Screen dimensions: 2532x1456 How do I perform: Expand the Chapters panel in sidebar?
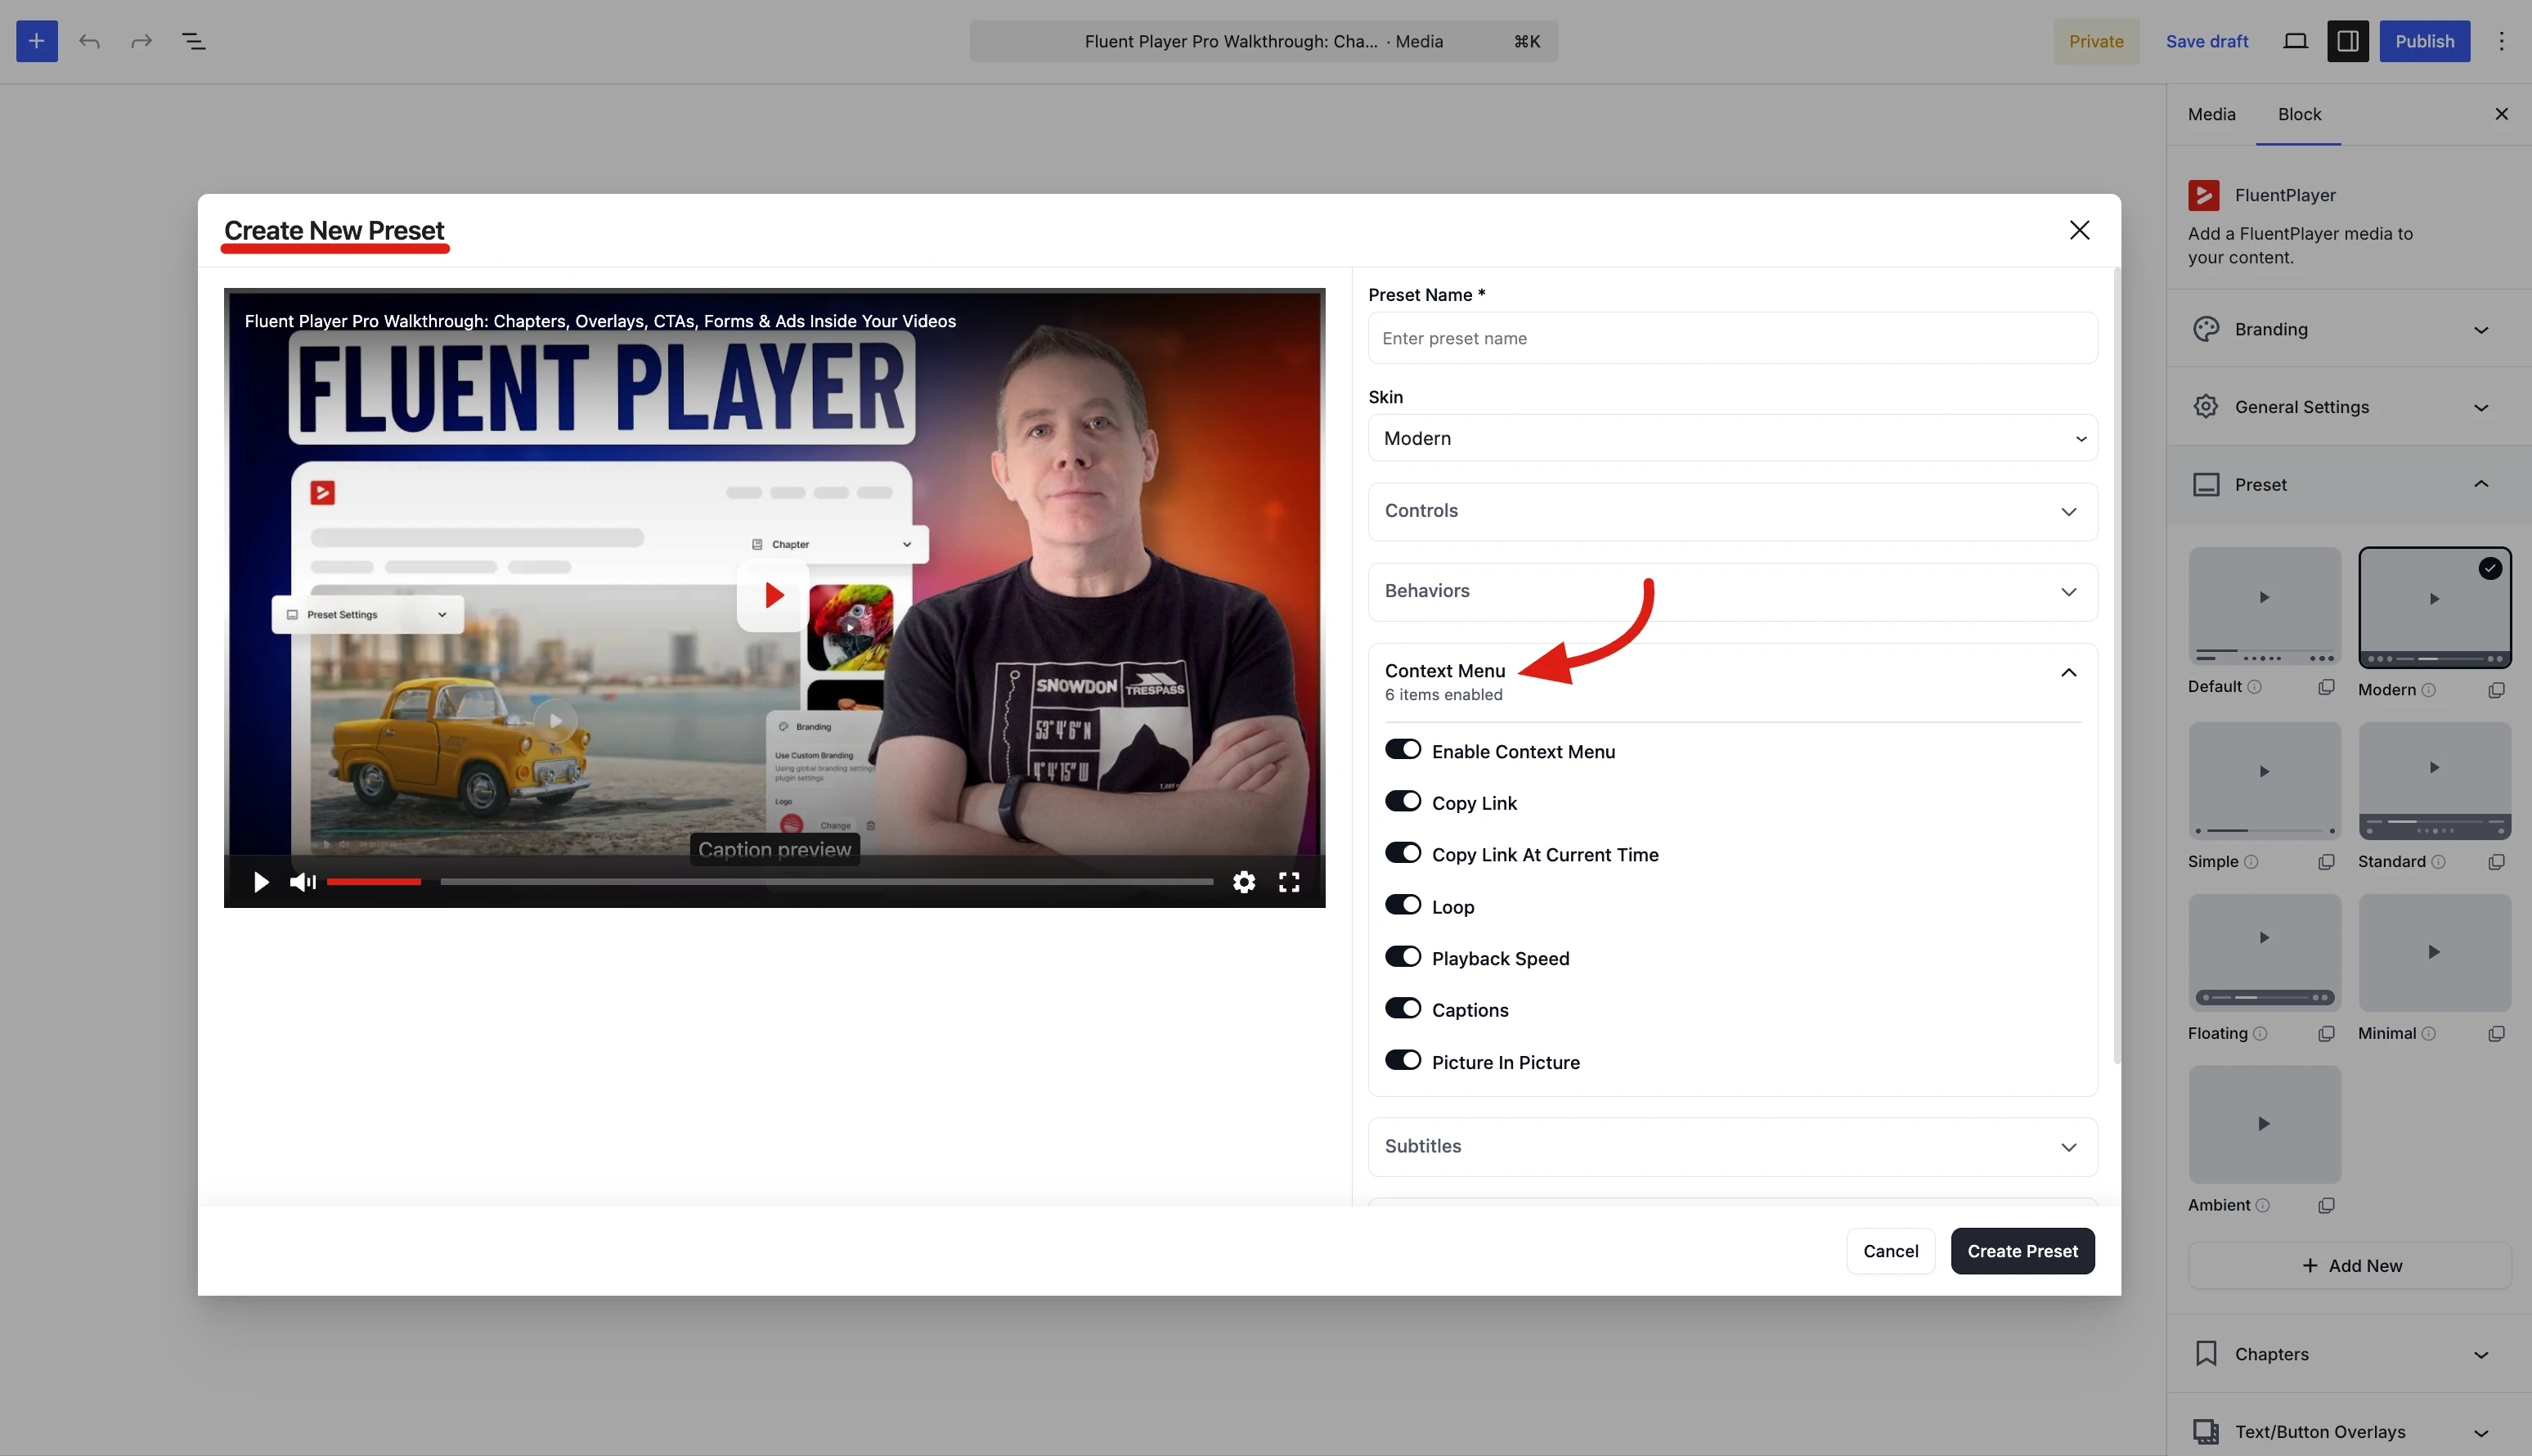[2348, 1354]
